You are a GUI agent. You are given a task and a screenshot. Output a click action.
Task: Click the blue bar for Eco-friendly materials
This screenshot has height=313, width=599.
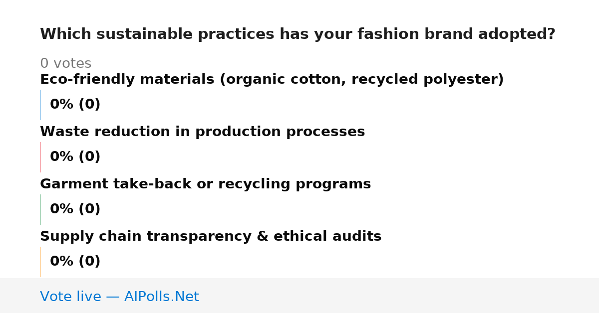coord(40,105)
